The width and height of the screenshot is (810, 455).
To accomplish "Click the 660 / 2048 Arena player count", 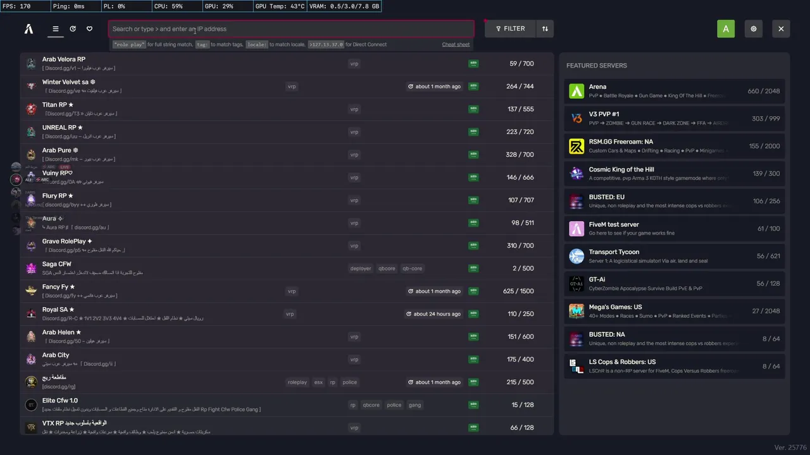I will pyautogui.click(x=764, y=91).
